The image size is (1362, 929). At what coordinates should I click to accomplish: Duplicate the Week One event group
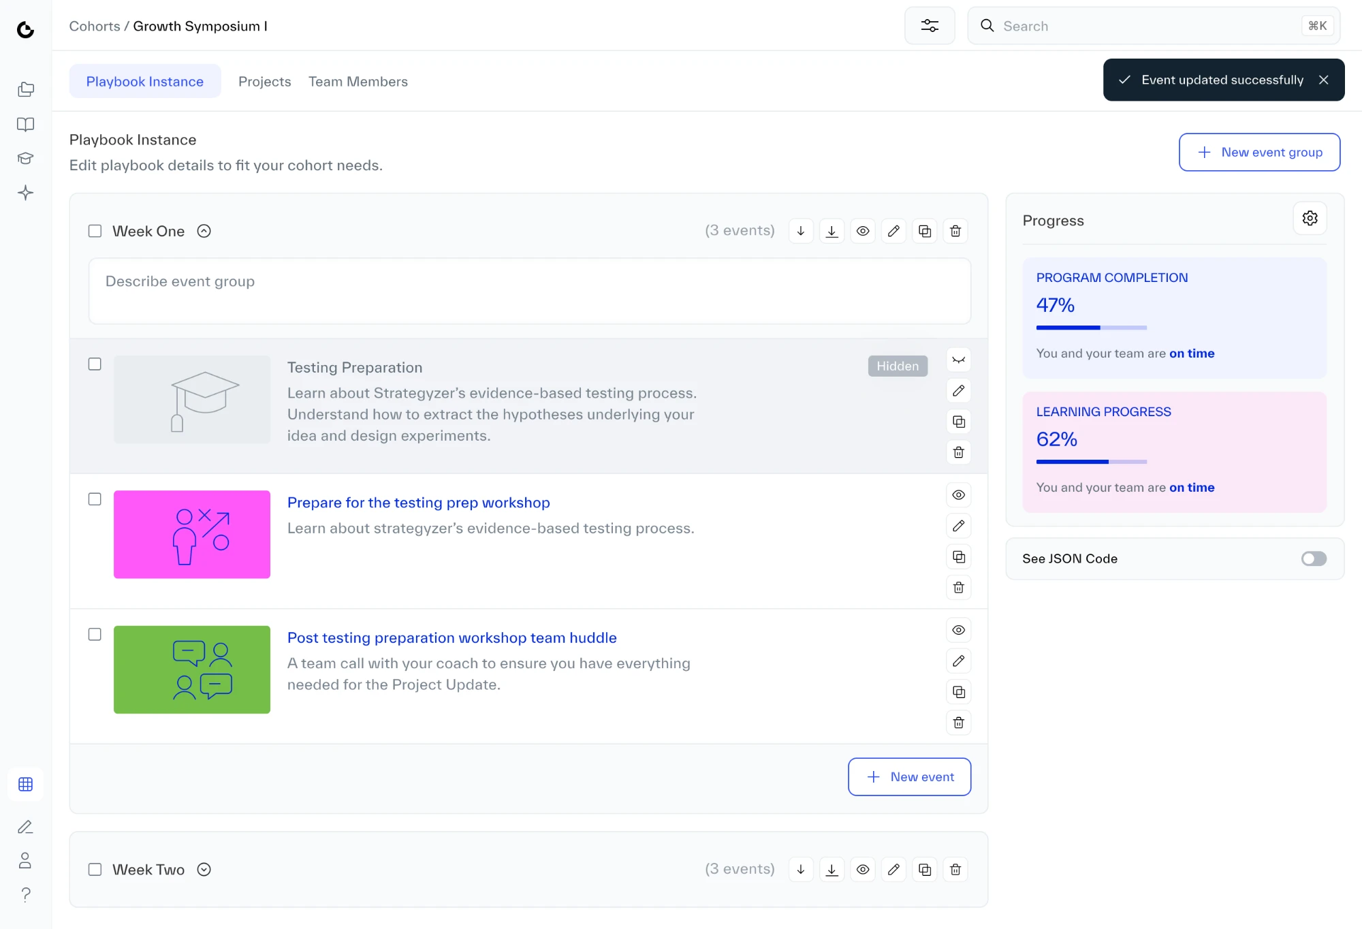pos(925,231)
